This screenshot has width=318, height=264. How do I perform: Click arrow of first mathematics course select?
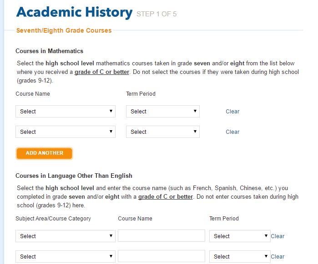coord(111,111)
